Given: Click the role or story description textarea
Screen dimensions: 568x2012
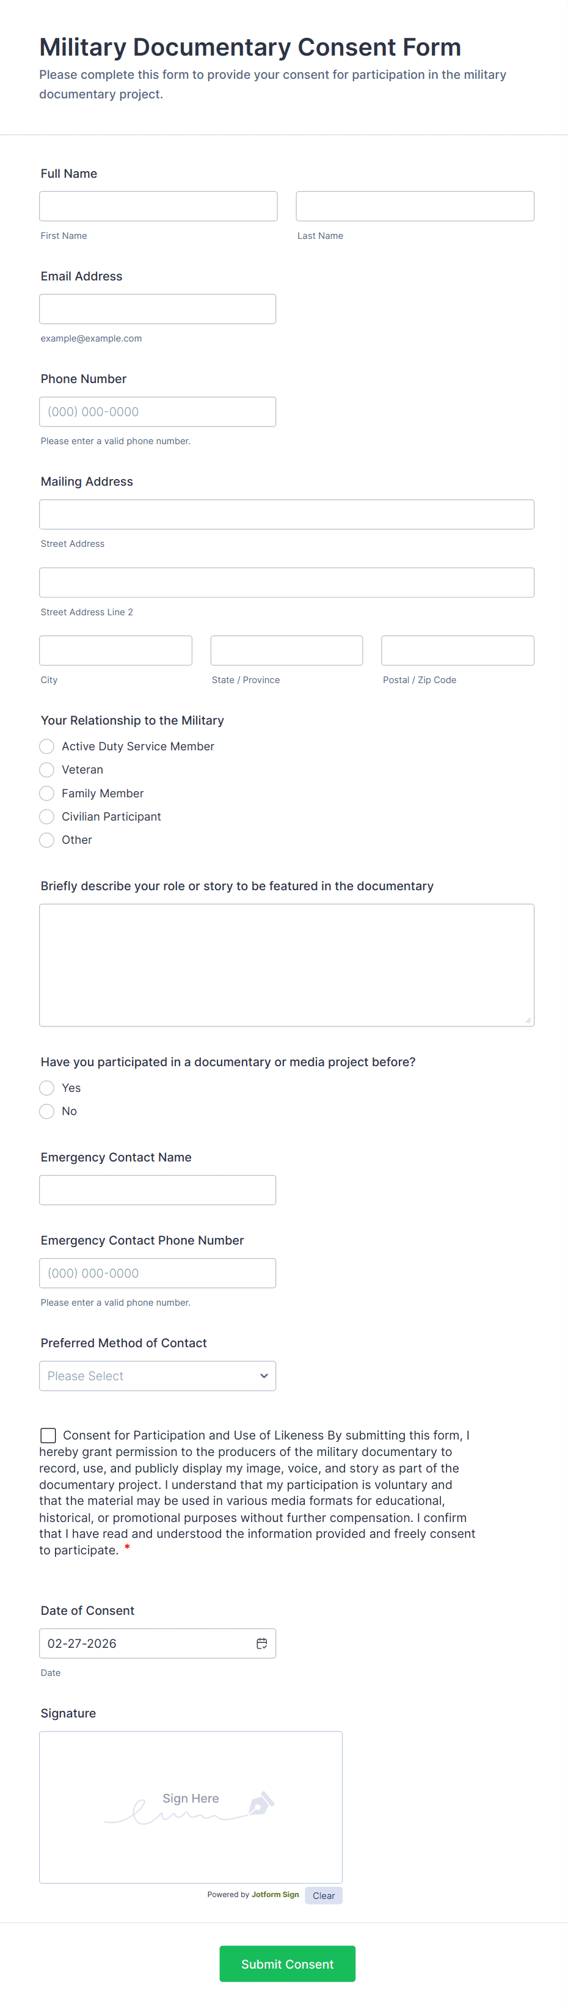Looking at the screenshot, I should coord(286,965).
